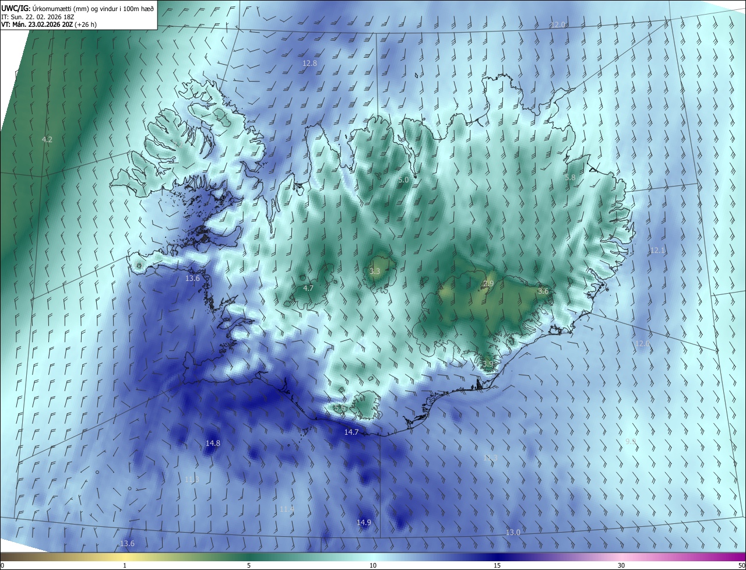746x570 pixels.
Task: Select the 11.4 value label
Action: pos(287,509)
